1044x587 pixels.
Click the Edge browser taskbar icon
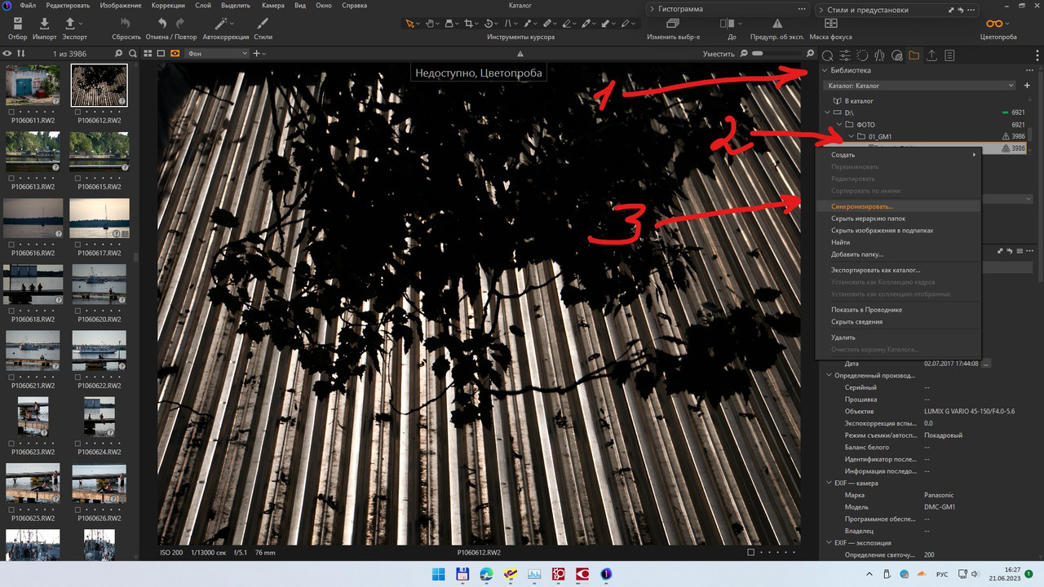(486, 574)
